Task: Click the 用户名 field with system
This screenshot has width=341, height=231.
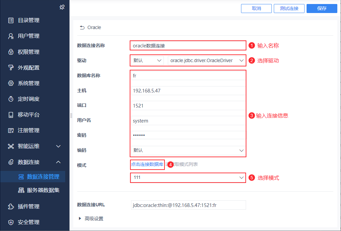Action: tap(188, 121)
